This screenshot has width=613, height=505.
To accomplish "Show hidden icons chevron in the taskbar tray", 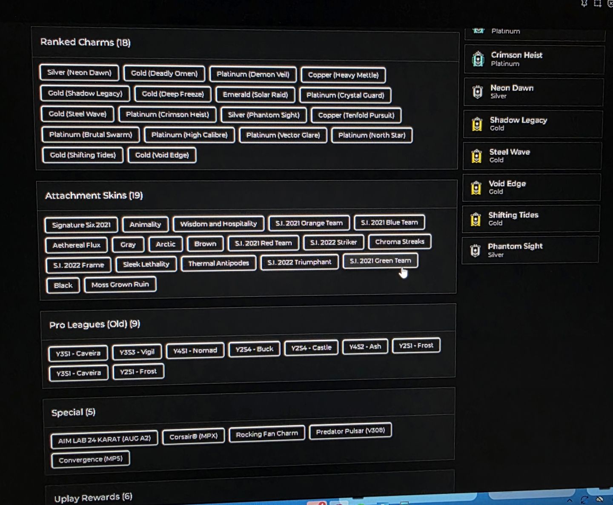I will [570, 501].
